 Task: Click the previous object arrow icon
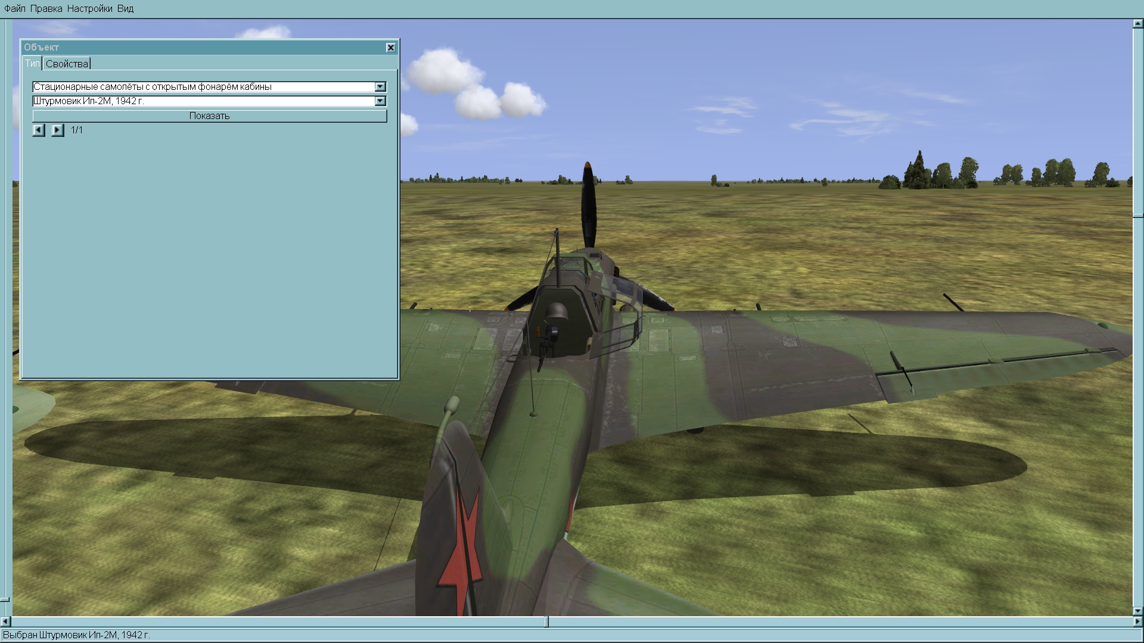(39, 130)
